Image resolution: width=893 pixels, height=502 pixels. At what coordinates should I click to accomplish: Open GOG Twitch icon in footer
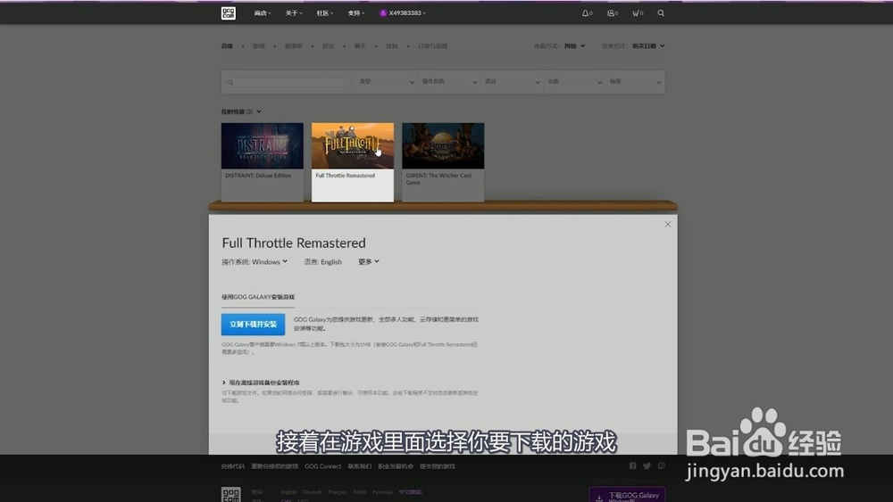point(661,465)
